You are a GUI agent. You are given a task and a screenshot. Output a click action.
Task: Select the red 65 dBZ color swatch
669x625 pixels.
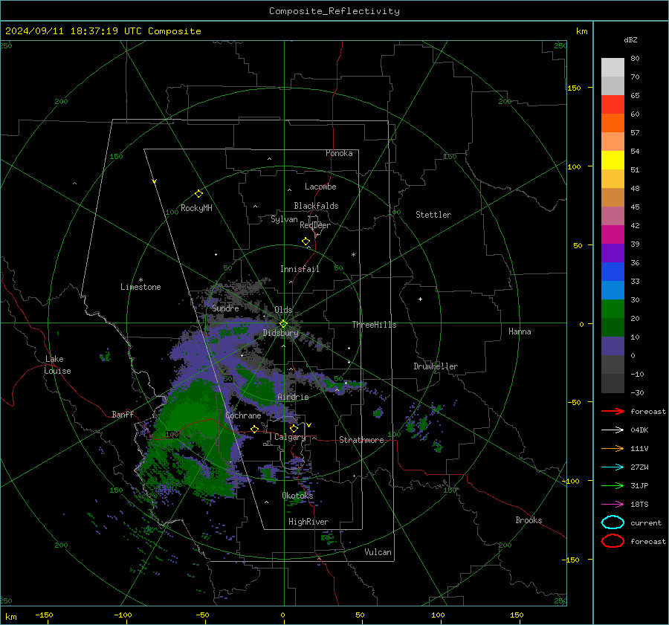click(613, 105)
